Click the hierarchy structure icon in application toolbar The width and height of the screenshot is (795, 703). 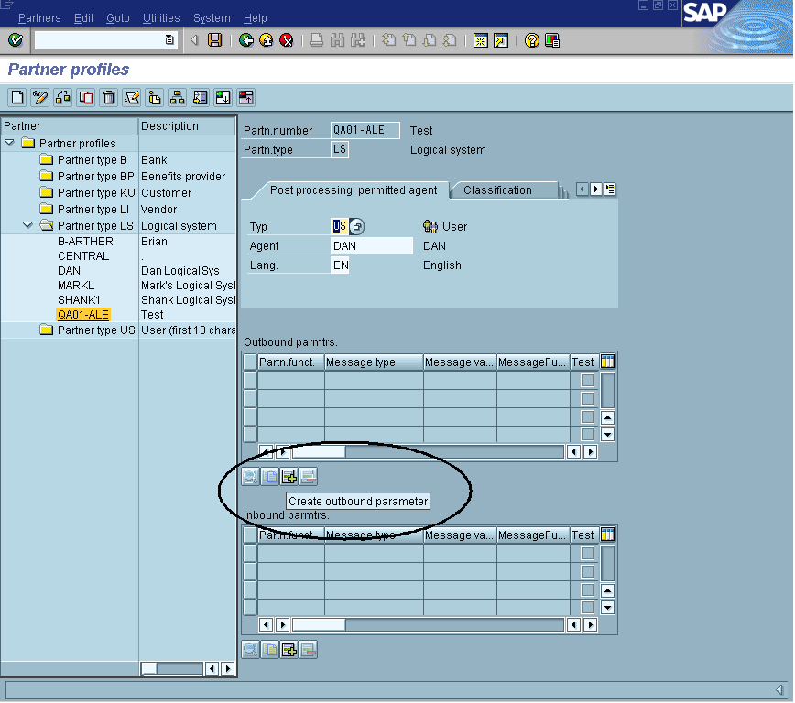click(x=178, y=97)
